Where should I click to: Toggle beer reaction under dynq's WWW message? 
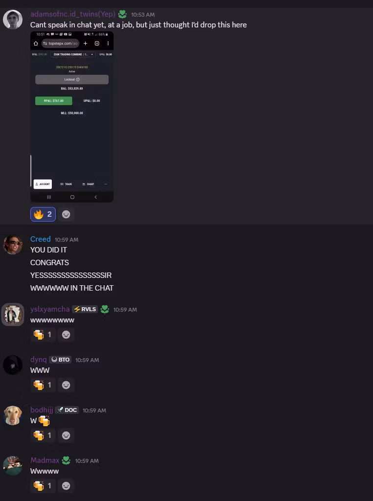click(x=43, y=385)
